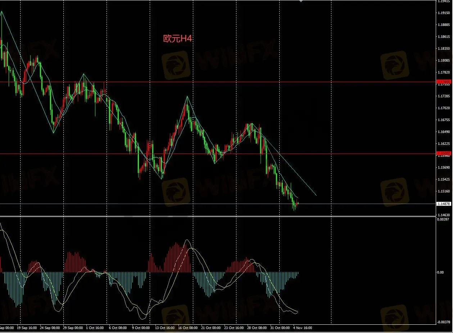Click the MACD scale value -0.00378
The image size is (453, 333).
pos(443,322)
